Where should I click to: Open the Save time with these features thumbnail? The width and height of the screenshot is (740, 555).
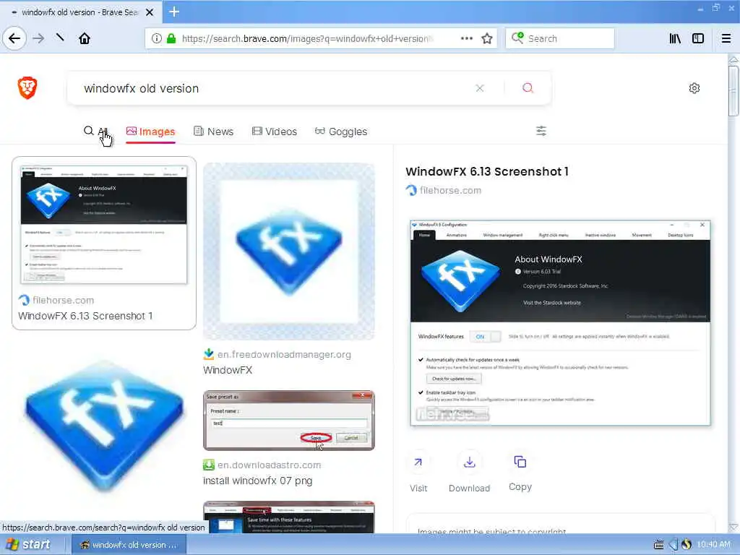(289, 517)
